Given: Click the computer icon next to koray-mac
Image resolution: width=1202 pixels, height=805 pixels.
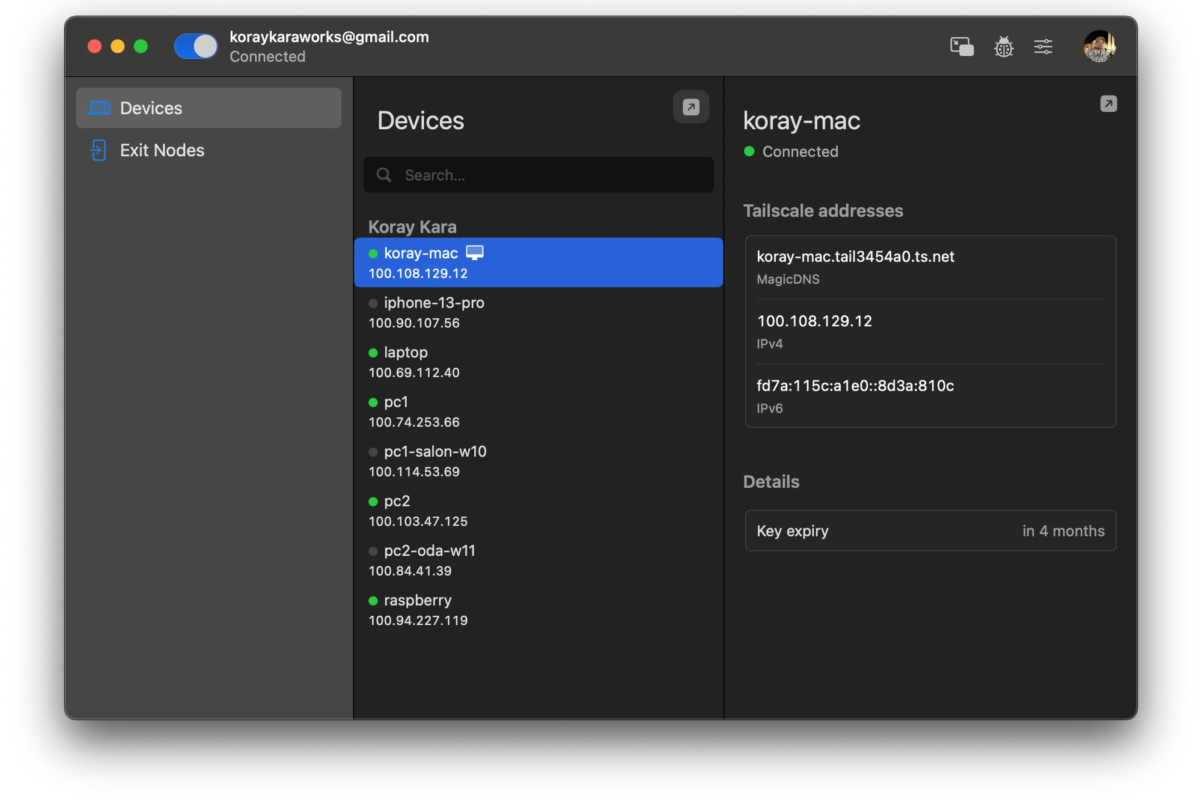Looking at the screenshot, I should [475, 253].
